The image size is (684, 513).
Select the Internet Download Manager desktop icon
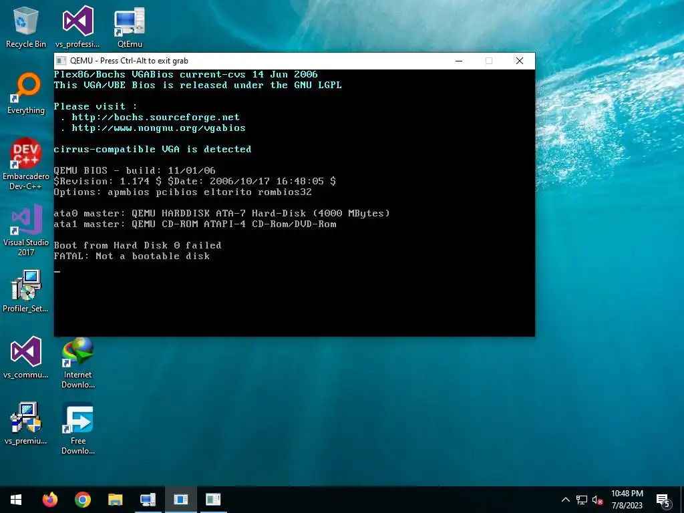[77, 363]
